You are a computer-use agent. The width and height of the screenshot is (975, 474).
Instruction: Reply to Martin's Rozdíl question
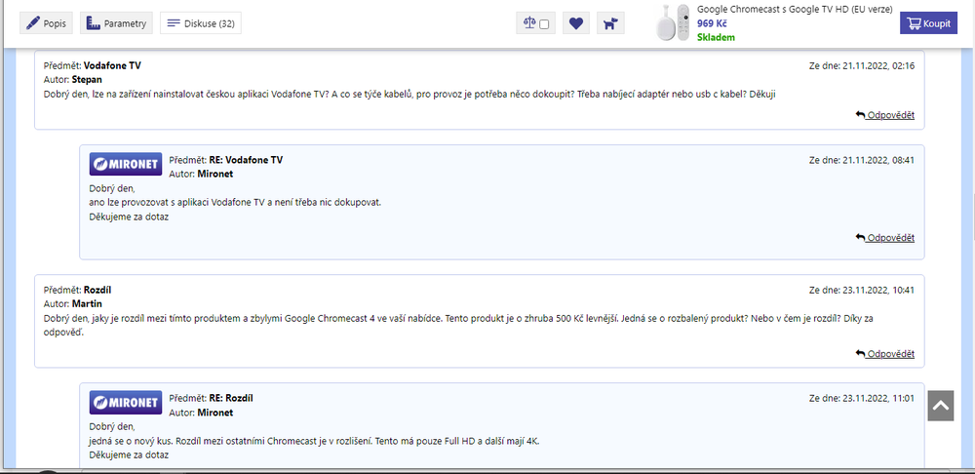coord(885,353)
